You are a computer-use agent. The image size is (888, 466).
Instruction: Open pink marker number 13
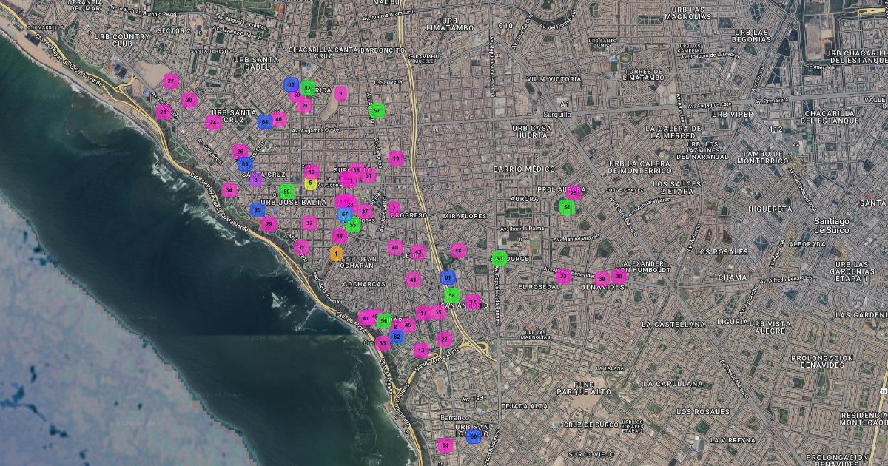tap(422, 350)
